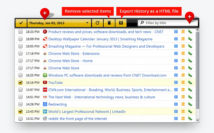Click the reddit front page link
Screen dimensions: 214x133
(78, 119)
